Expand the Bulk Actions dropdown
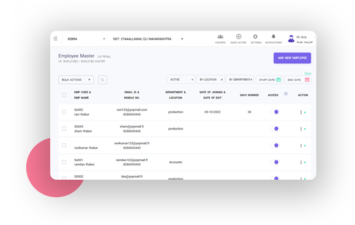This screenshot has width=355, height=225. (x=76, y=80)
